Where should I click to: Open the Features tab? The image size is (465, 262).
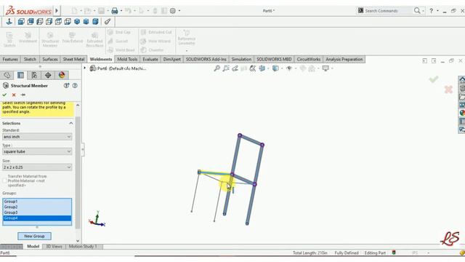pyautogui.click(x=10, y=60)
